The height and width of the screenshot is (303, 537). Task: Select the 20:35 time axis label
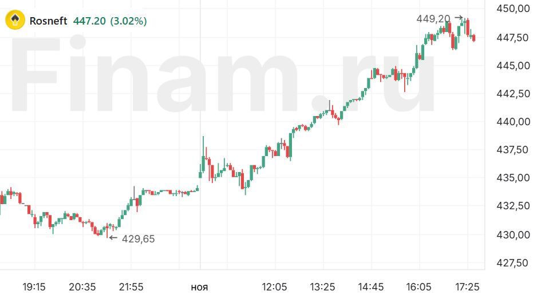click(x=82, y=286)
